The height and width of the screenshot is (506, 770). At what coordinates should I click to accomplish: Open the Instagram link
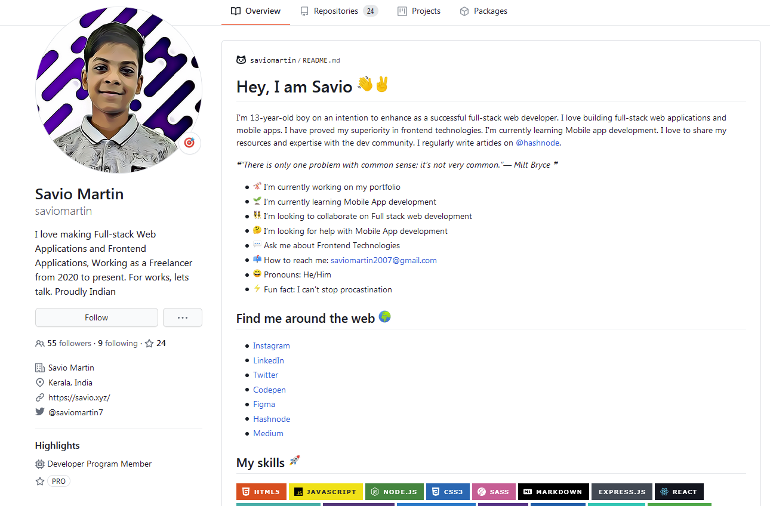tap(272, 345)
